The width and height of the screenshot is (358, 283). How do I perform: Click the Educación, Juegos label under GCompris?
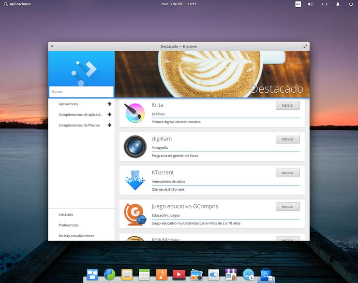[x=166, y=215]
